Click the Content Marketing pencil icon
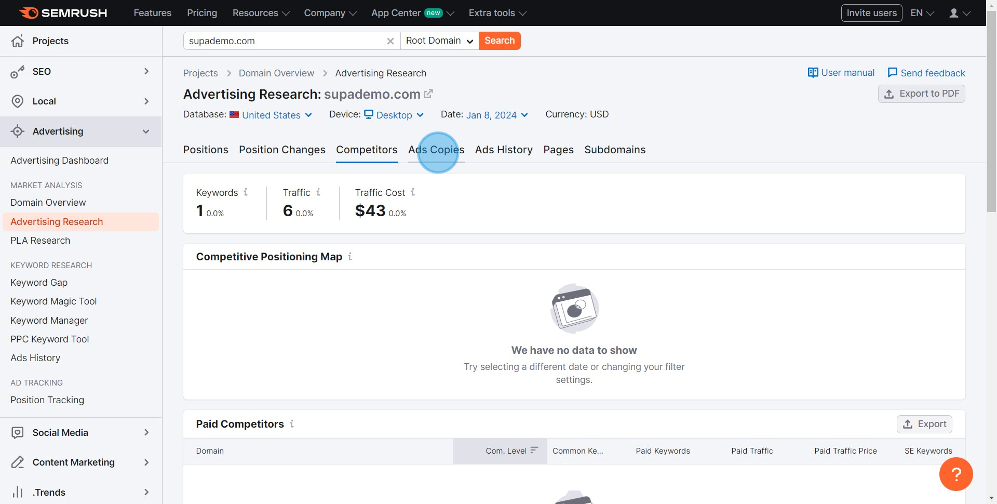997x504 pixels. [x=18, y=462]
